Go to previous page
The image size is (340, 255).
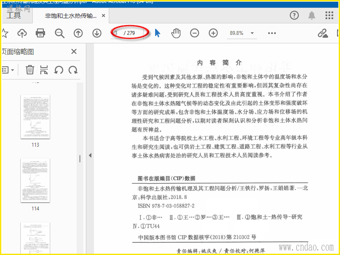(x=78, y=33)
